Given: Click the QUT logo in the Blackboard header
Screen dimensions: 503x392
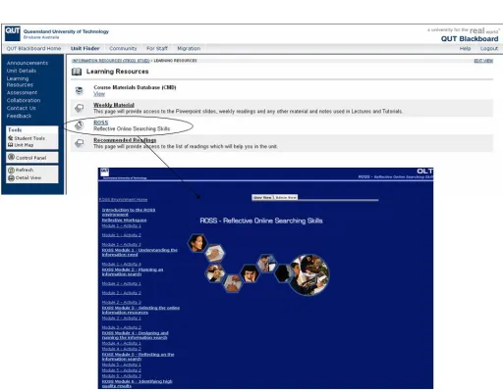Looking at the screenshot, I should tap(13, 33).
